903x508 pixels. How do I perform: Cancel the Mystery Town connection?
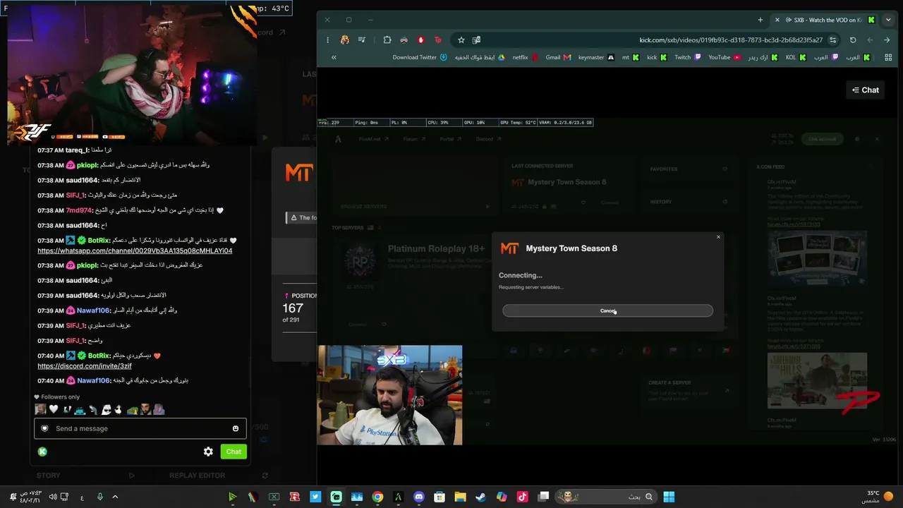point(607,311)
